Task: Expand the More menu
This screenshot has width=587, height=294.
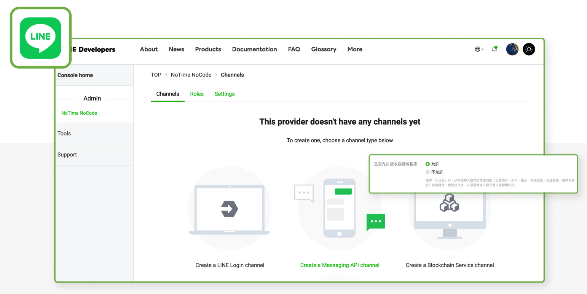Action: pyautogui.click(x=355, y=49)
